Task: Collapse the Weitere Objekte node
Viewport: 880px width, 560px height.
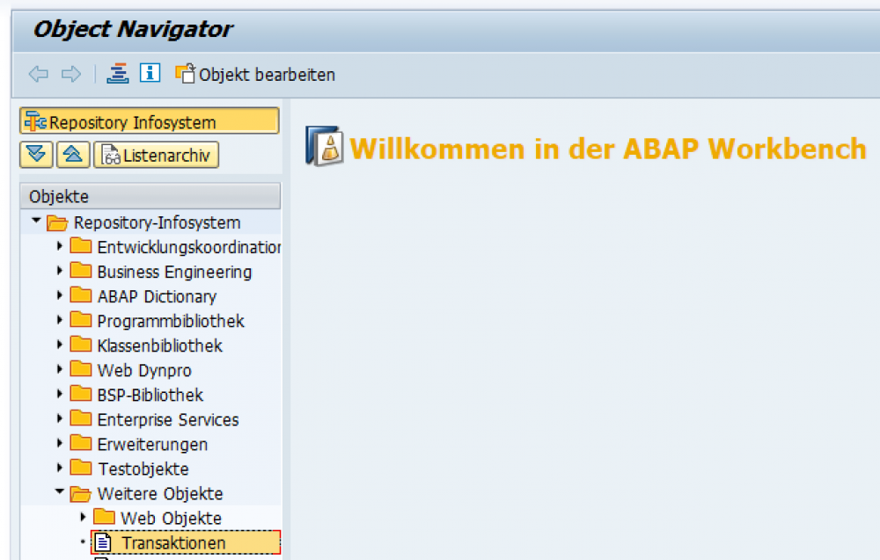Action: click(x=58, y=493)
